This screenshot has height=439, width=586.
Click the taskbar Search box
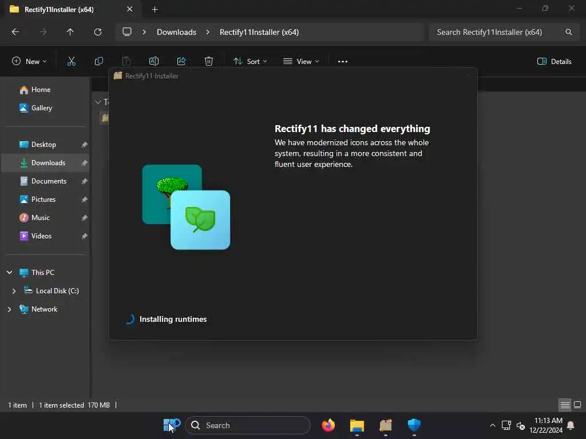tap(248, 425)
